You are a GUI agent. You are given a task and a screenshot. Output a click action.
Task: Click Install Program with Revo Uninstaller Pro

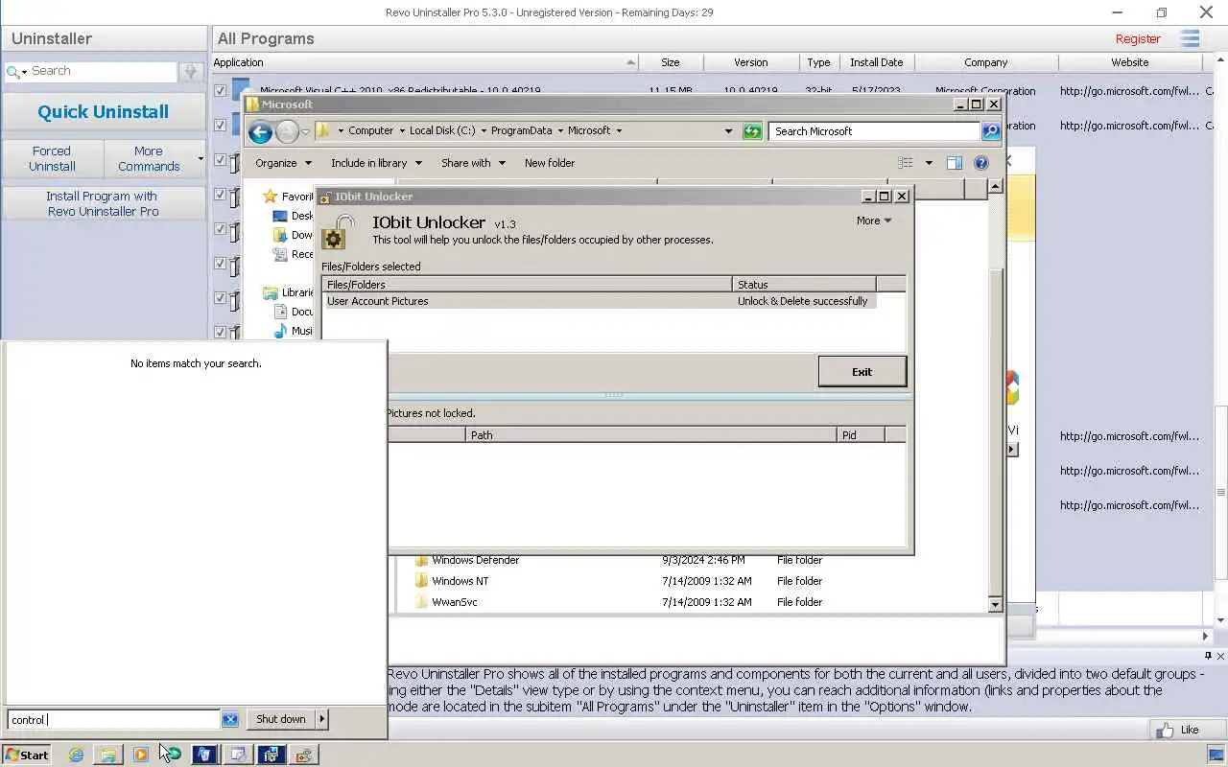pyautogui.click(x=104, y=203)
